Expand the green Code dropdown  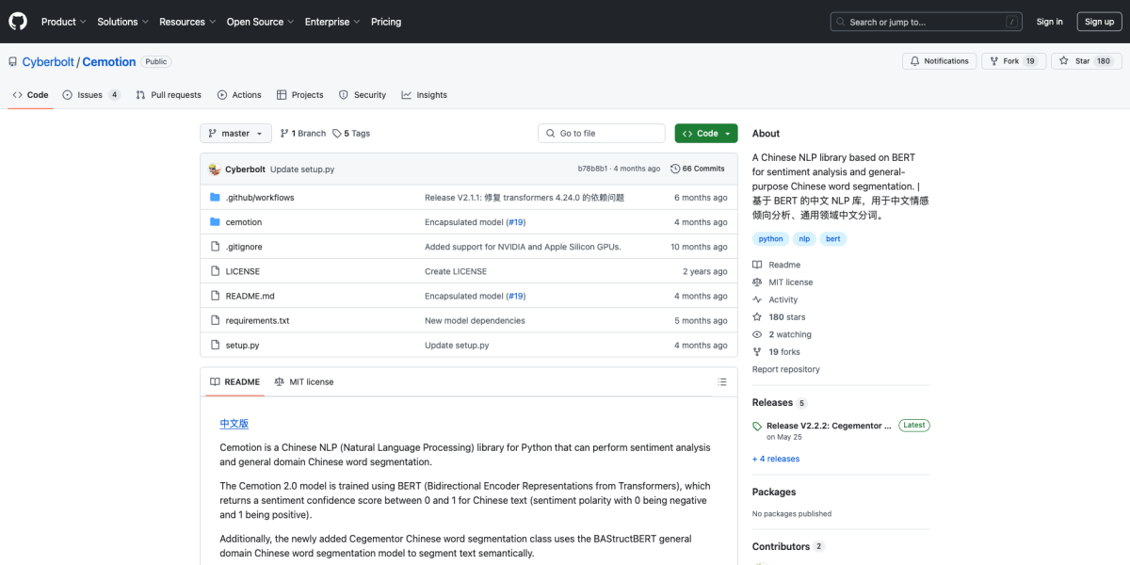coord(705,134)
